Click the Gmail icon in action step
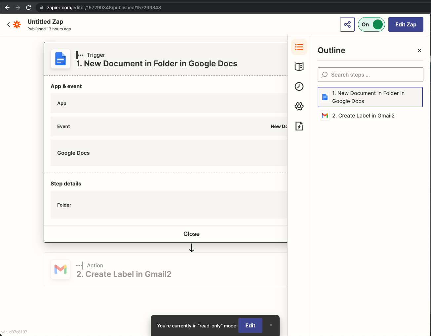Viewport: 431px width, 336px height. point(60,269)
